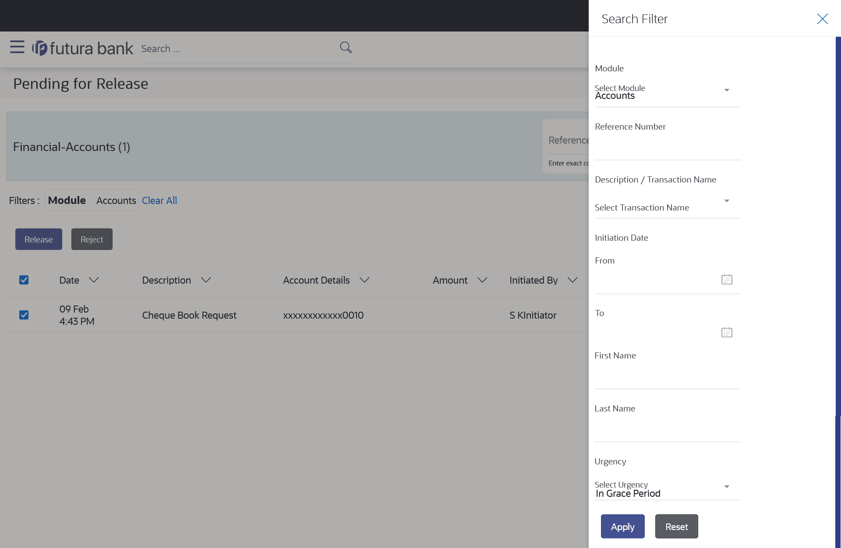This screenshot has height=548, width=841.
Task: Click the search magnifier icon
Action: click(346, 47)
